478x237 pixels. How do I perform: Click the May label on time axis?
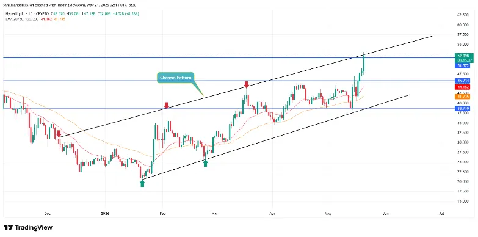click(x=328, y=214)
